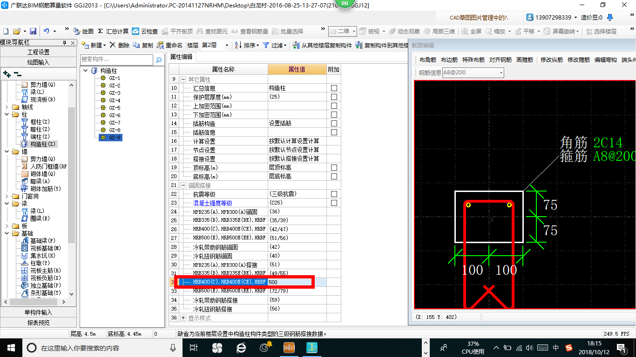Click 布角筋 in section editor toolbar

click(x=427, y=60)
